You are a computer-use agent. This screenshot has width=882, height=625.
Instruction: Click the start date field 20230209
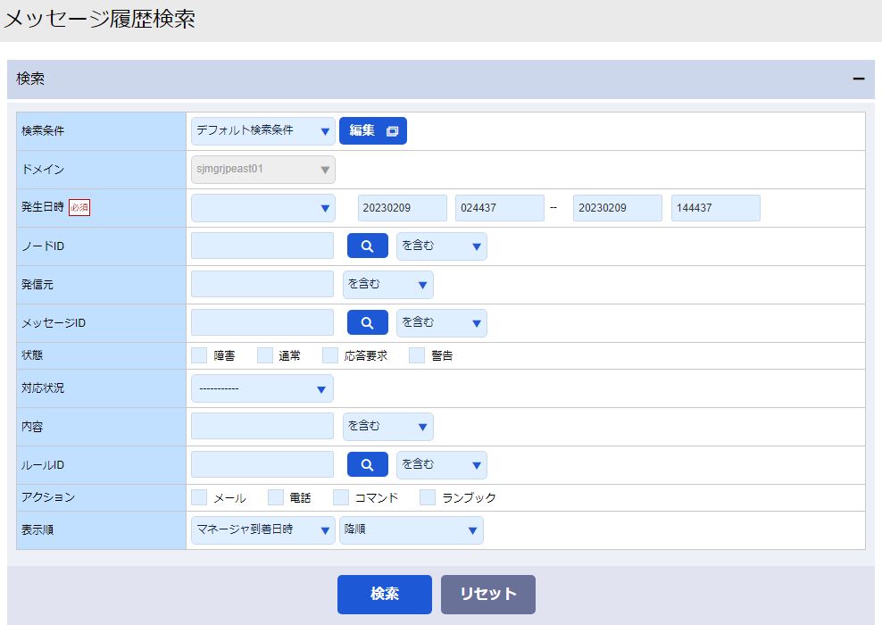403,208
